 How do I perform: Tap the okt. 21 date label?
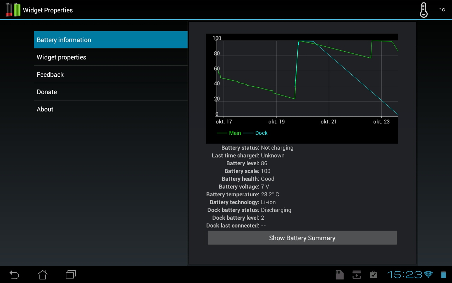click(329, 122)
